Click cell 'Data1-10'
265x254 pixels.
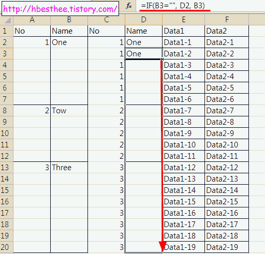[x=184, y=145]
